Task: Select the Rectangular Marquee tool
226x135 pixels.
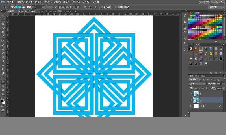Action: 3,20
